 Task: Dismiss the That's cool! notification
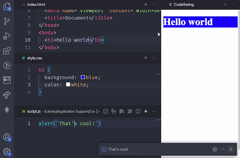point(231,149)
